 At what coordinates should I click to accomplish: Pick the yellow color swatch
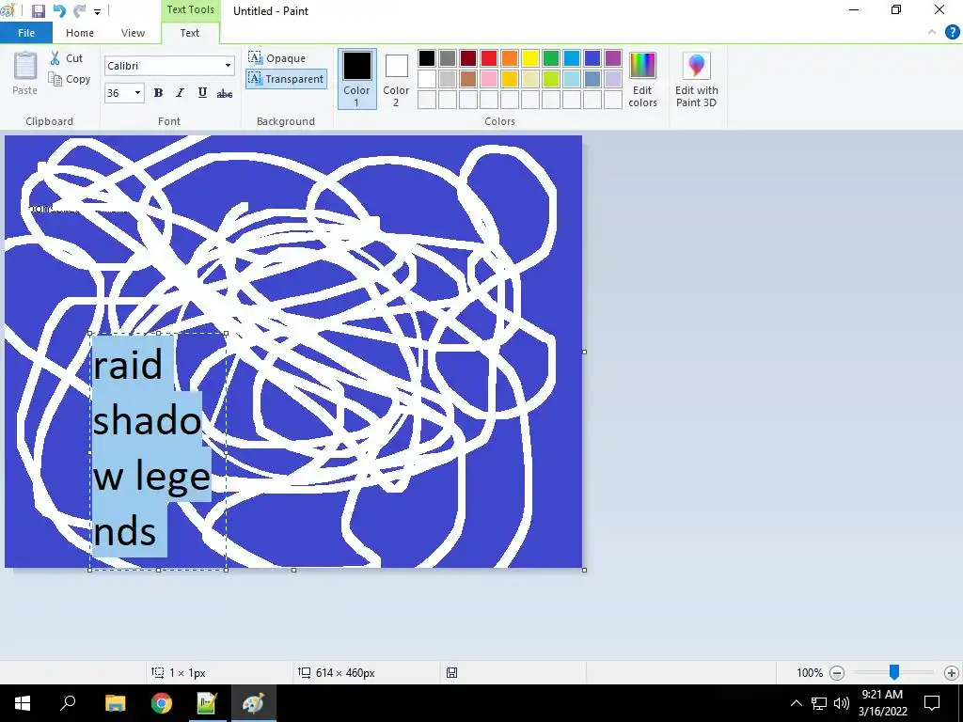pyautogui.click(x=530, y=58)
